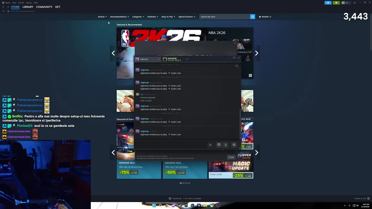Show previous featured game with left arrow
Image resolution: width=372 pixels, height=209 pixels.
pos(113,53)
